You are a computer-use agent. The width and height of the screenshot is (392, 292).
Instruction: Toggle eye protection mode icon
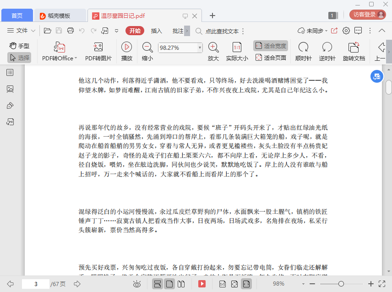[137, 284]
